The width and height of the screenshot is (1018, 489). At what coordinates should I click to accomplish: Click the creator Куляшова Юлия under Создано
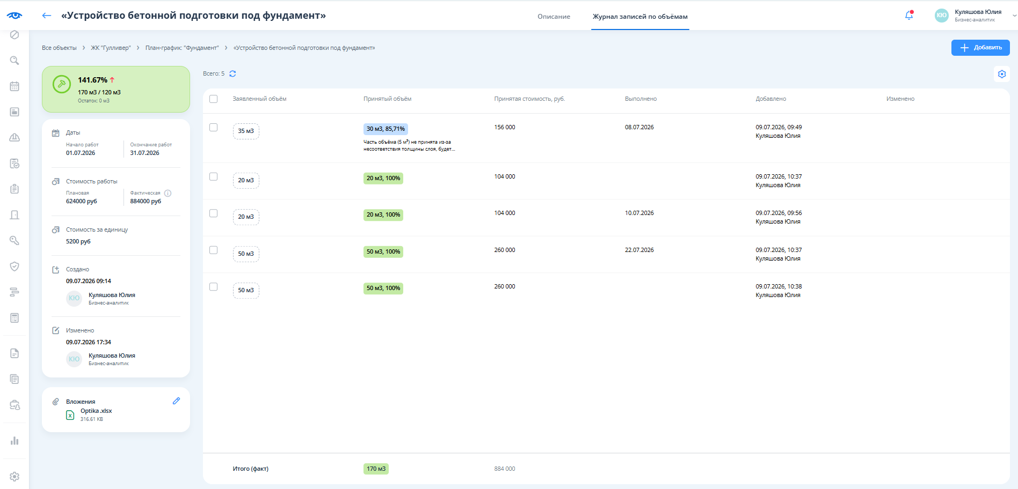pos(112,295)
